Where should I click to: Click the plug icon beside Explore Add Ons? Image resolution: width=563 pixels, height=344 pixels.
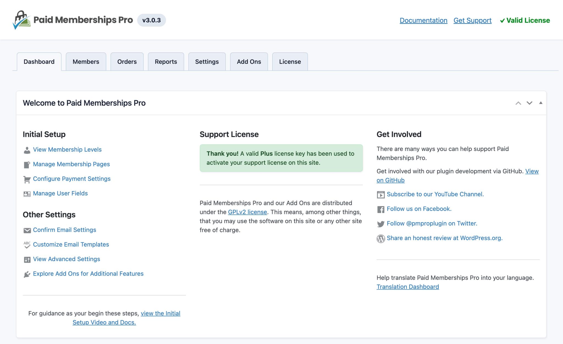click(x=27, y=274)
